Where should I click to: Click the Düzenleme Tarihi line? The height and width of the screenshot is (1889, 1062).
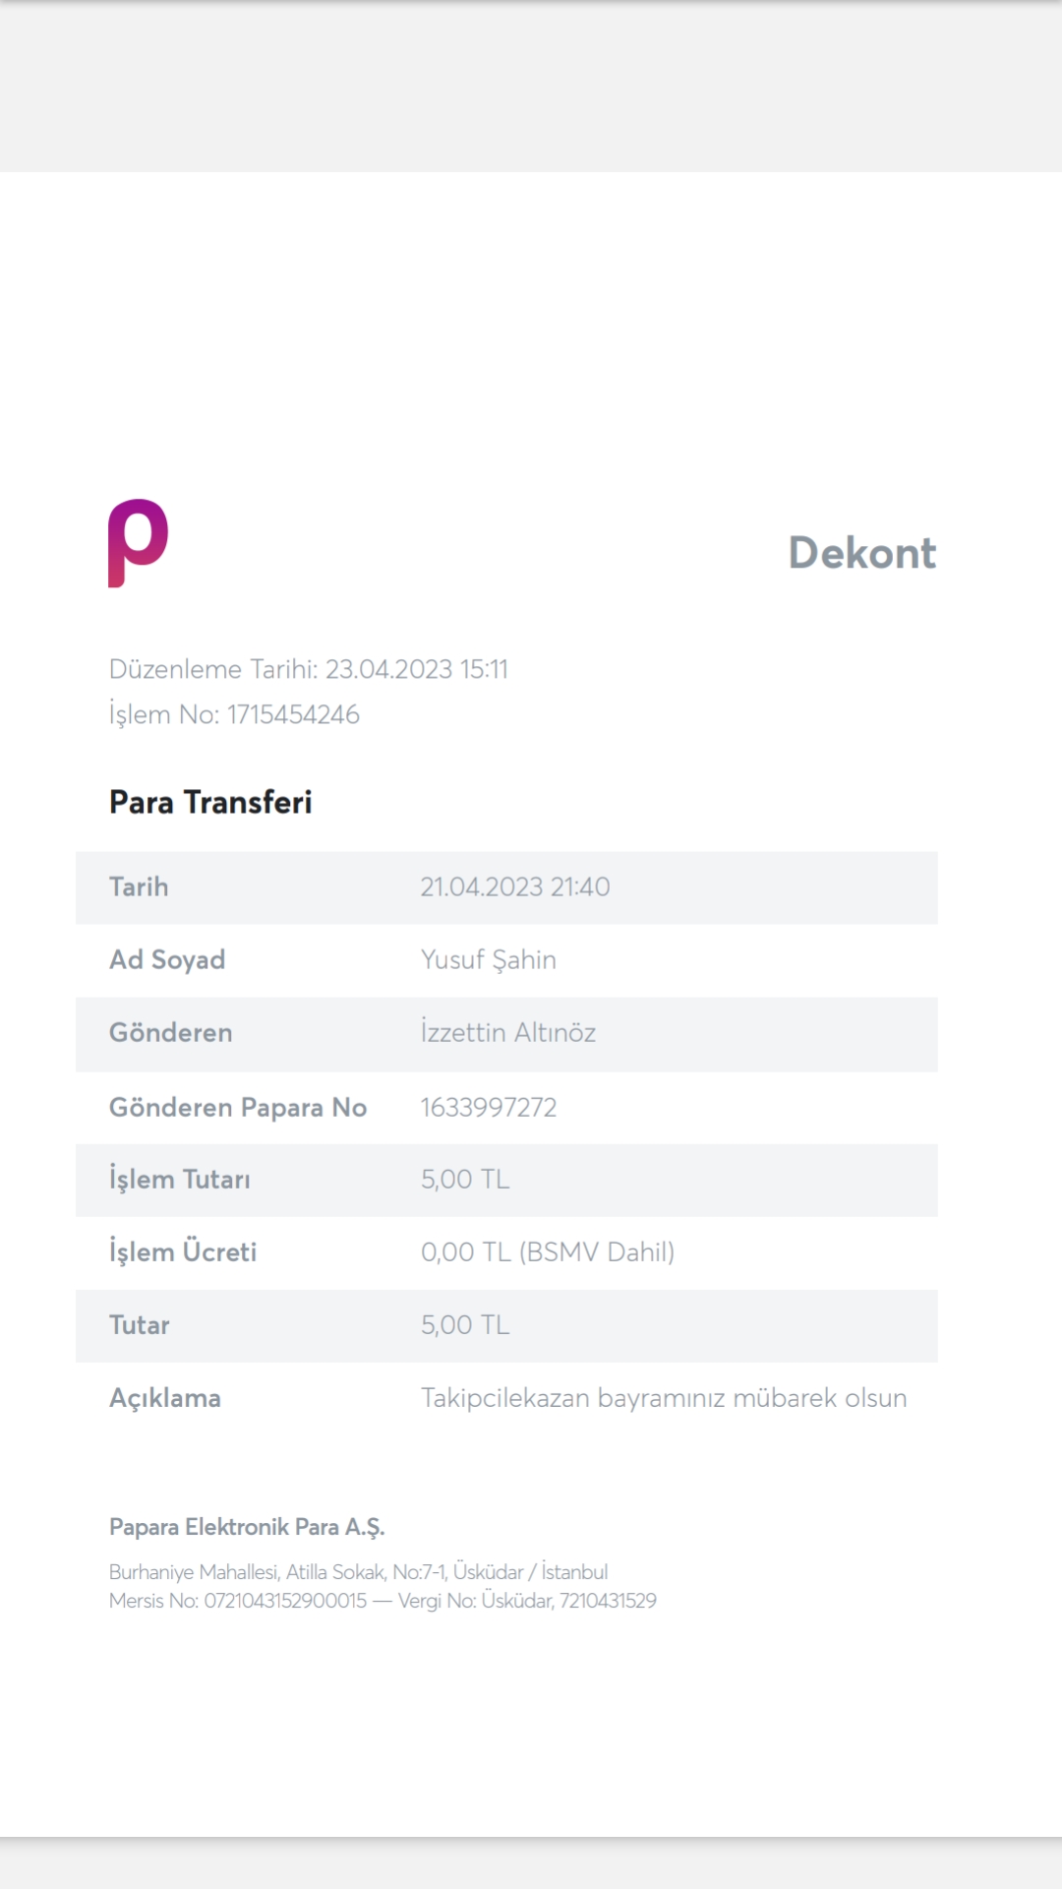pyautogui.click(x=309, y=669)
